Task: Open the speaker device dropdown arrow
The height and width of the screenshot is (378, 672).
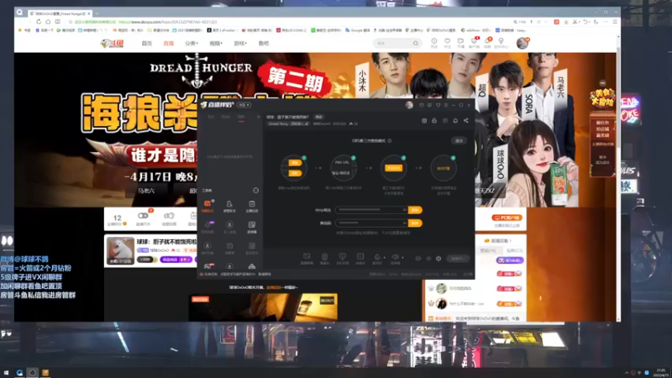Action: tap(402, 258)
